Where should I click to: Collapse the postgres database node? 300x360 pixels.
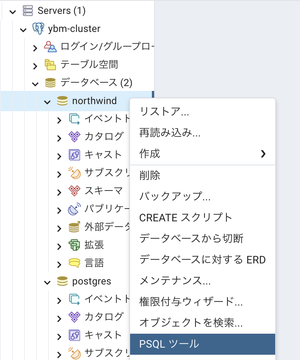[x=47, y=282]
